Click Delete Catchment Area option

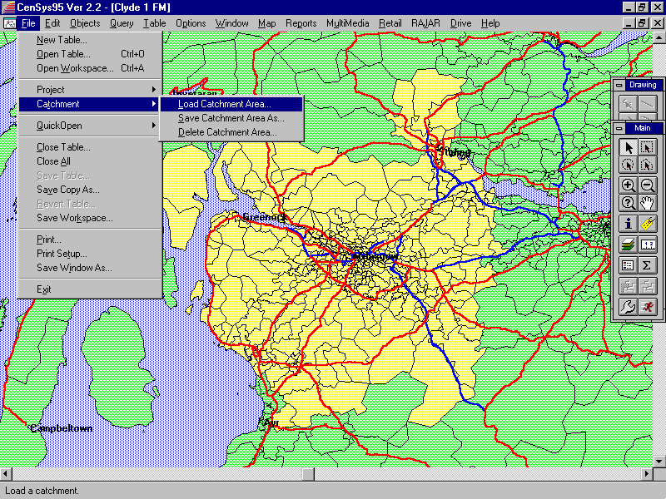point(227,132)
